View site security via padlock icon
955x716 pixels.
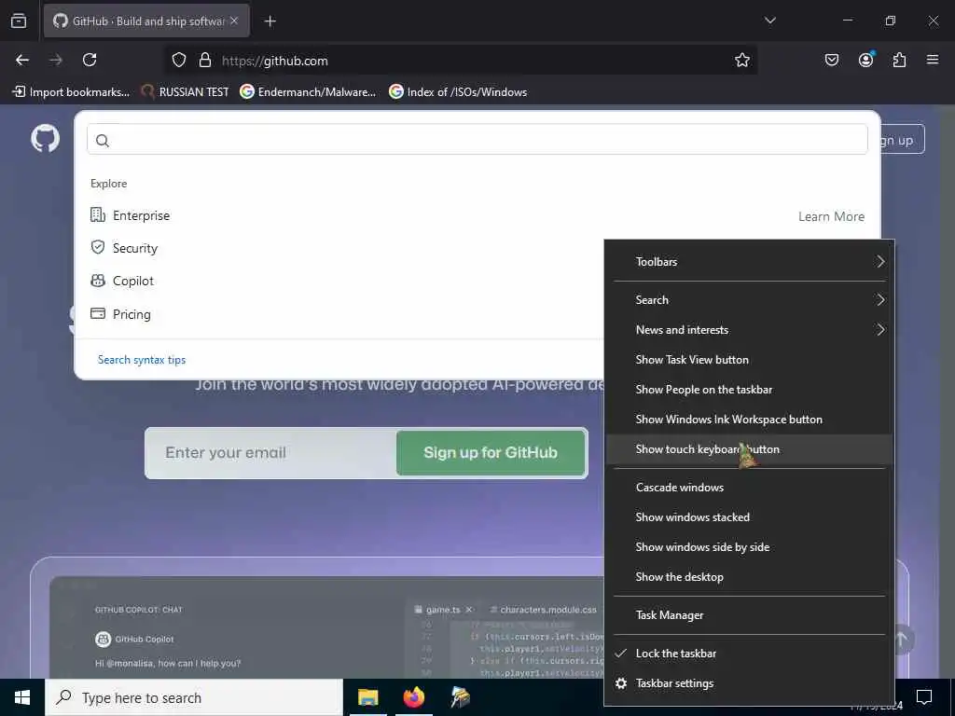click(x=205, y=60)
